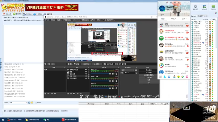Open OBS File menu
This screenshot has width=218, height=122.
47,20
